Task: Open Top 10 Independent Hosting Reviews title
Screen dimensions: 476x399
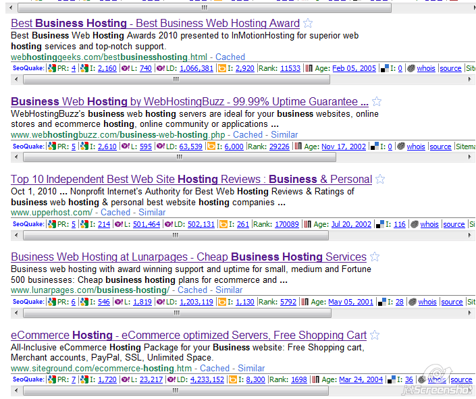Action: 191,179
